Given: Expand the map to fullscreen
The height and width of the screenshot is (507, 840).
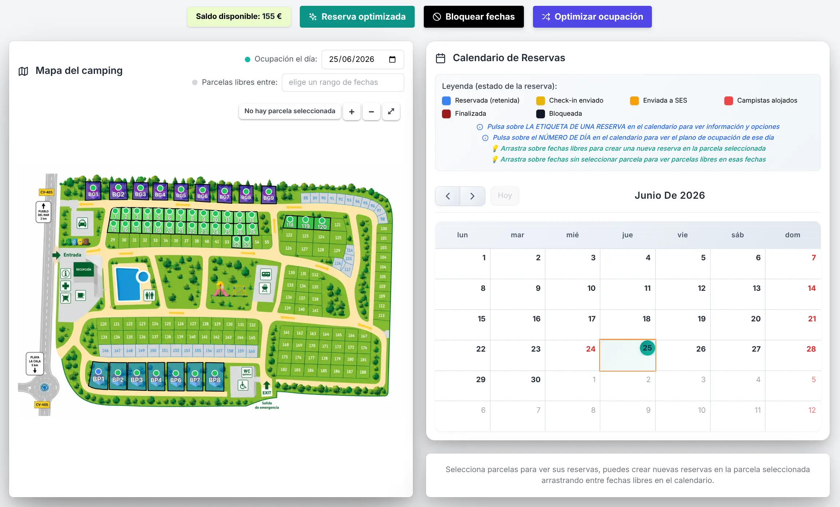Looking at the screenshot, I should point(391,111).
